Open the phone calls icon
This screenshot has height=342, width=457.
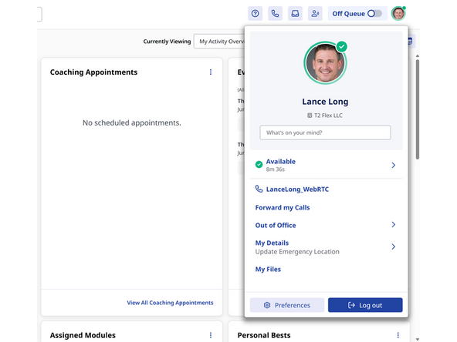pos(275,13)
